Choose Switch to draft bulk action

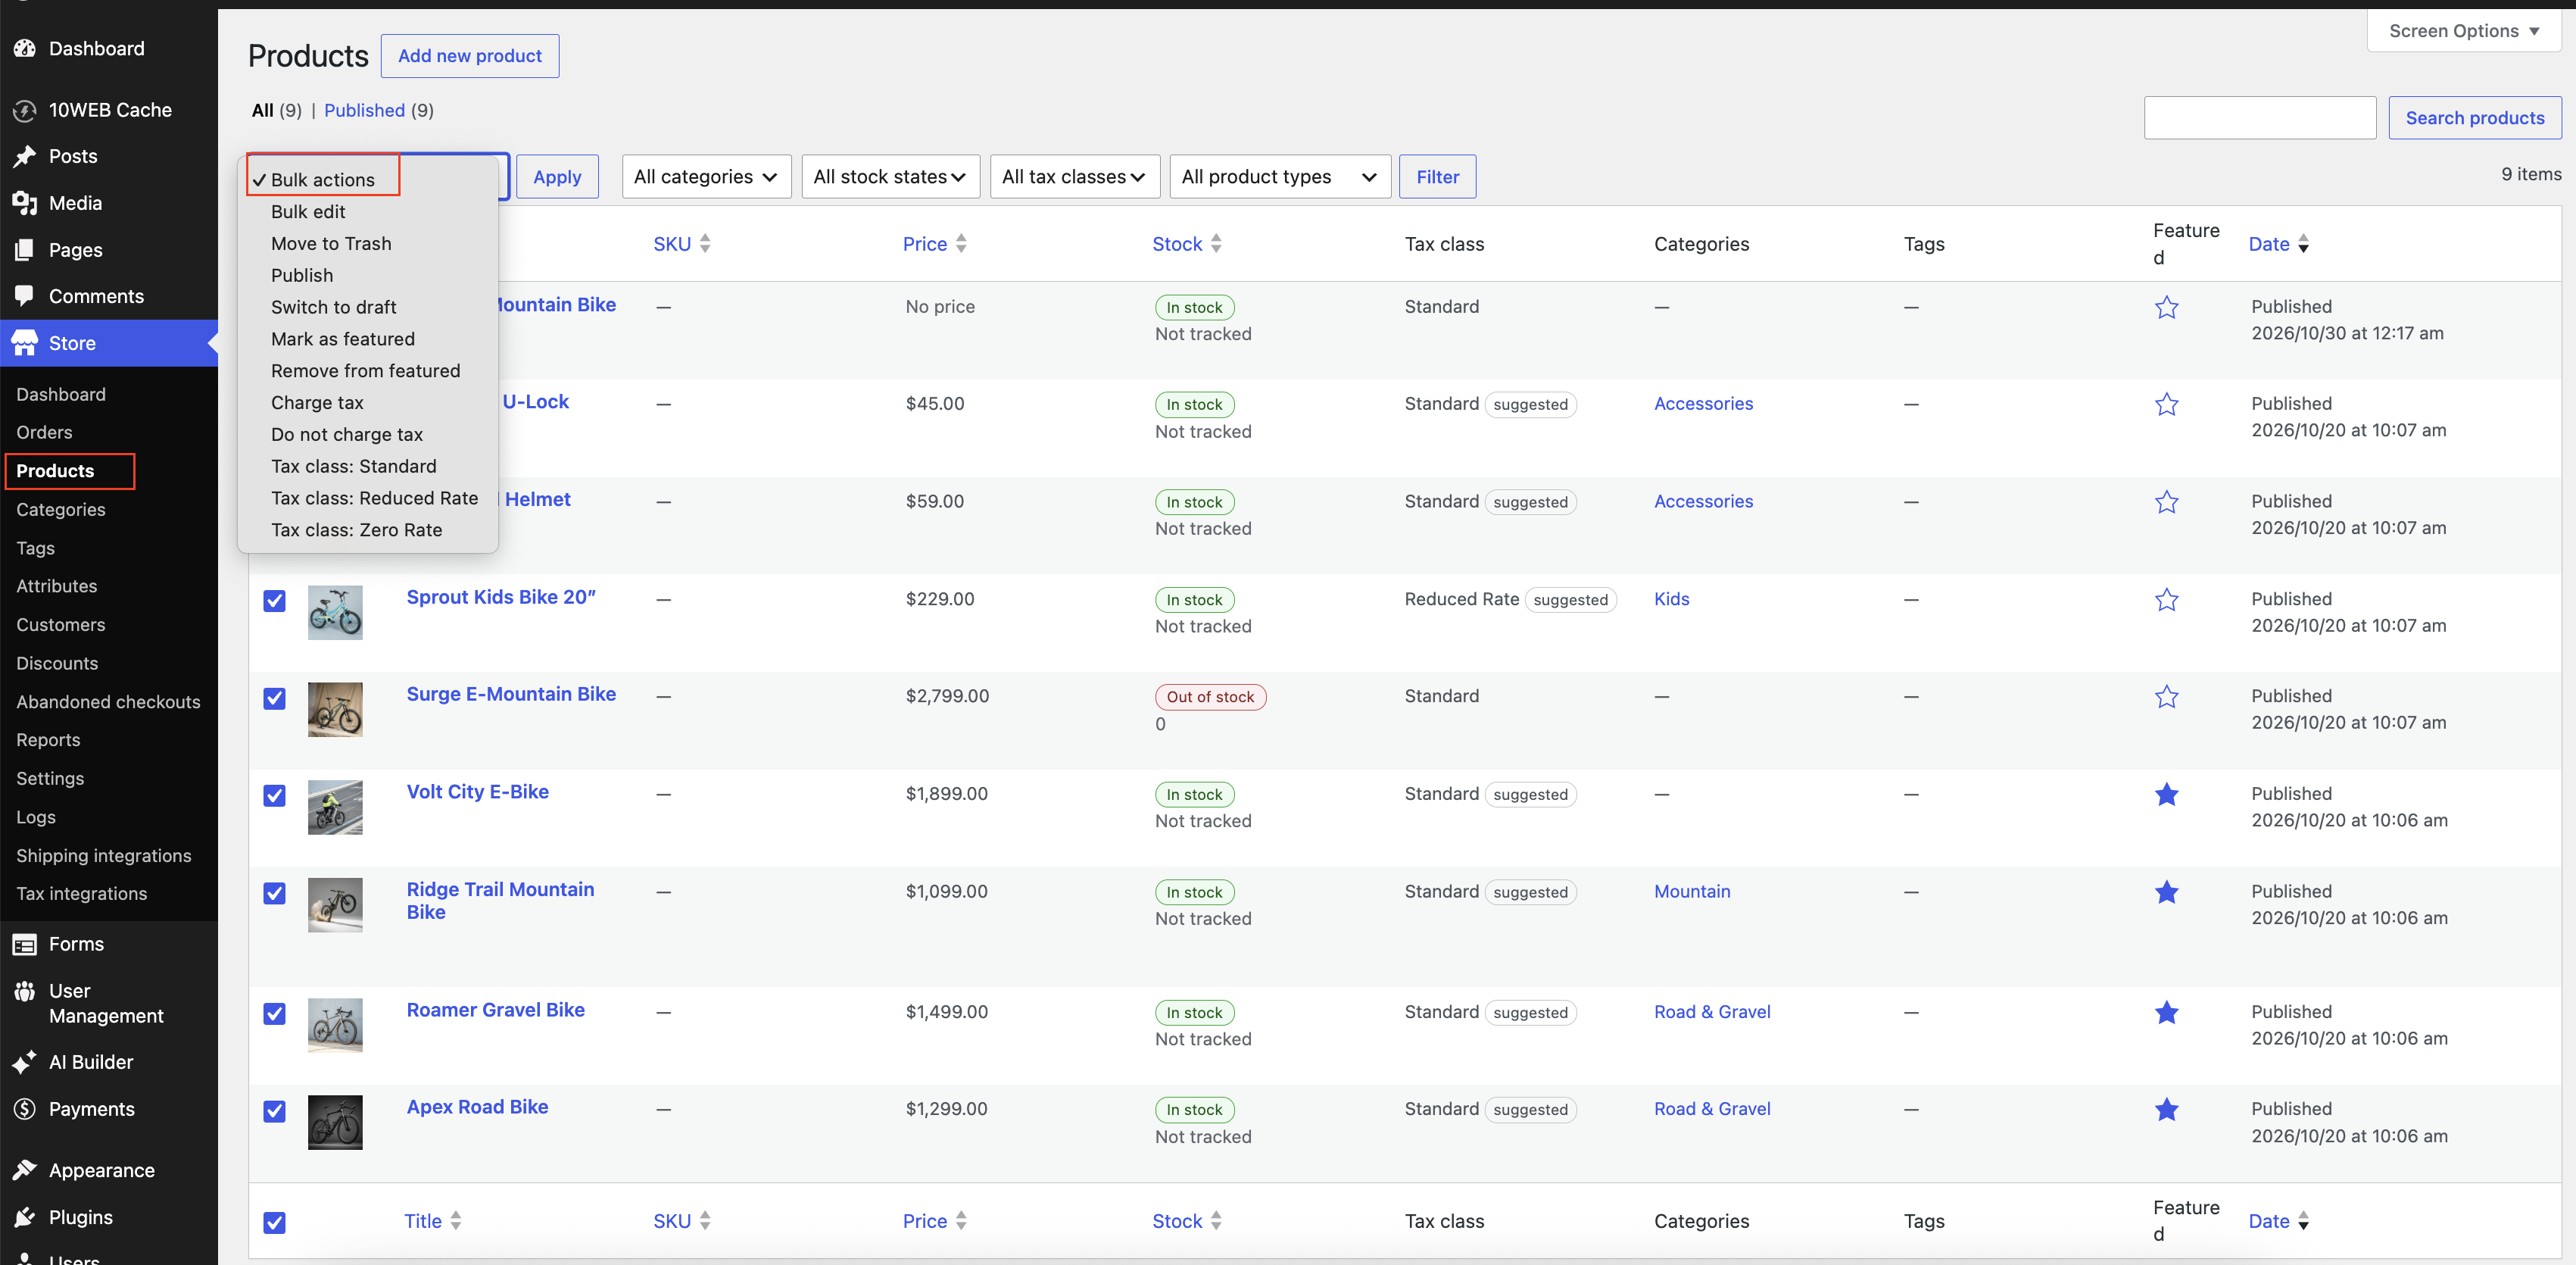pos(333,307)
